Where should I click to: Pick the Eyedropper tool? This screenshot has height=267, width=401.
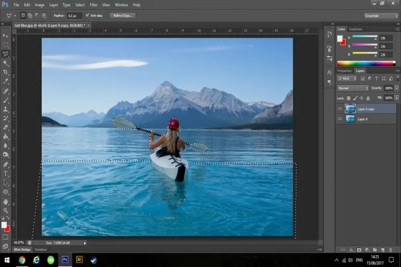pyautogui.click(x=6, y=81)
